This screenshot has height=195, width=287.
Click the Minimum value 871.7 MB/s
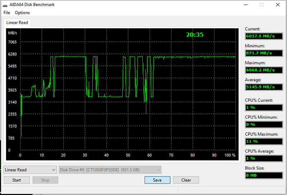pyautogui.click(x=264, y=53)
